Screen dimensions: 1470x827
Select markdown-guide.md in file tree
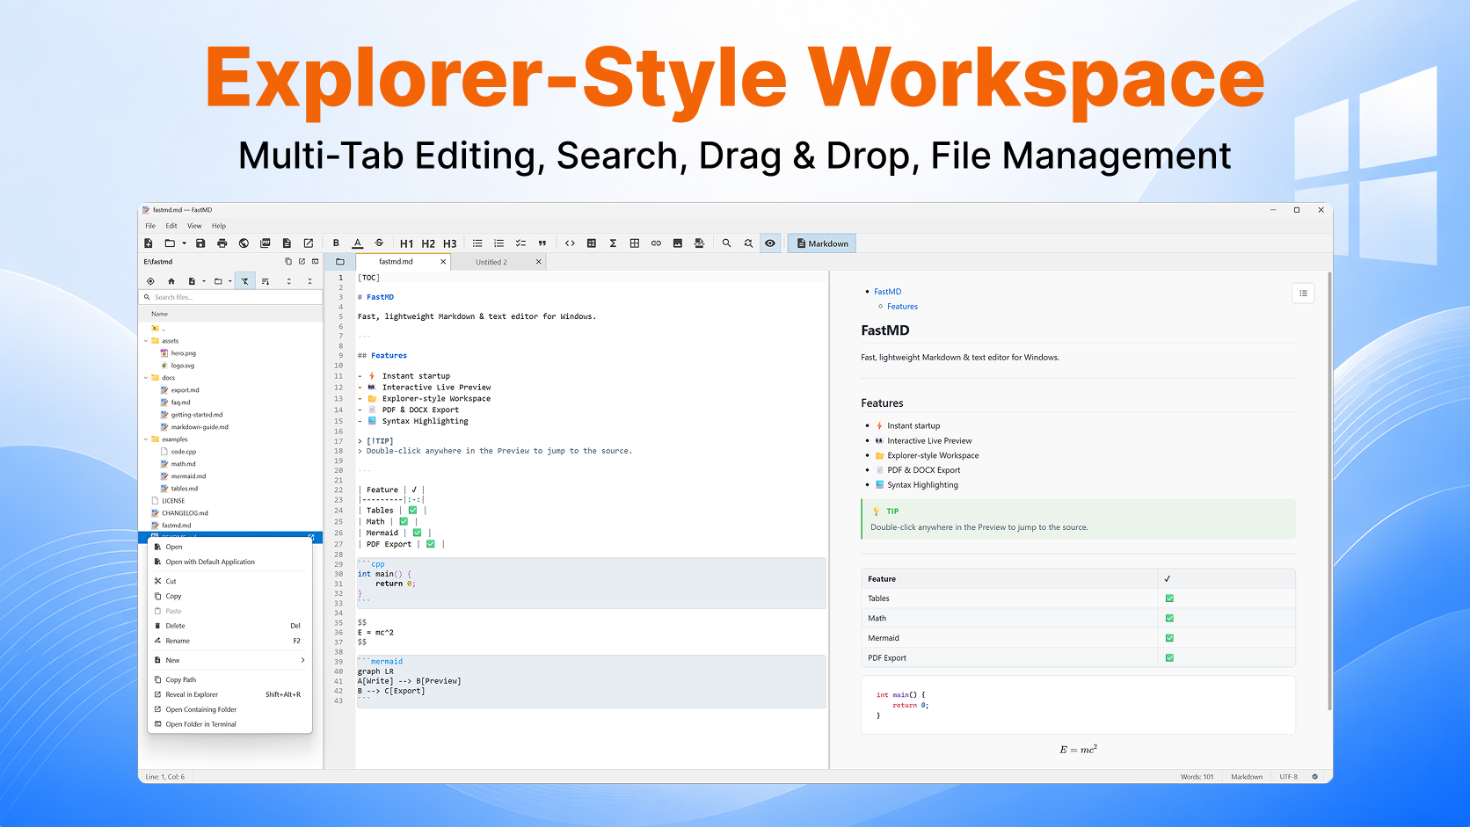[x=200, y=427]
